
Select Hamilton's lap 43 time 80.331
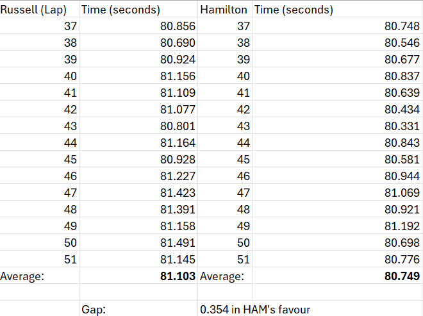tap(337, 126)
